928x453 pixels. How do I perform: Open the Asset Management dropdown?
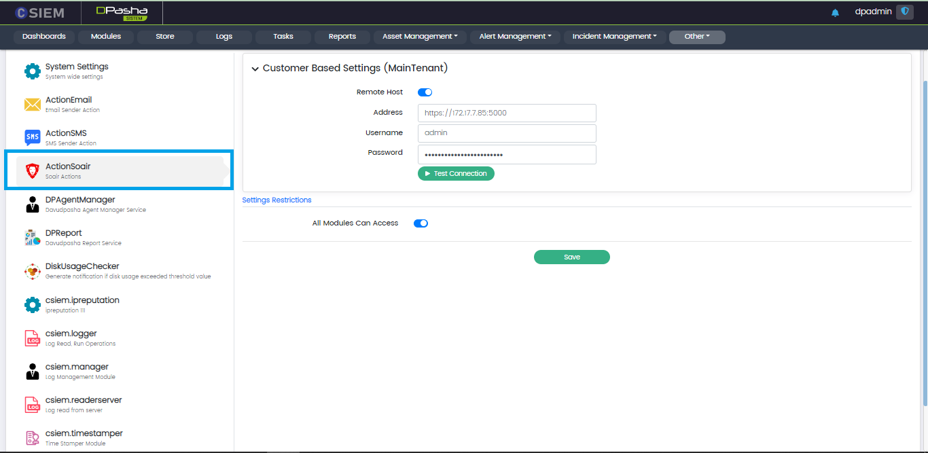point(420,37)
